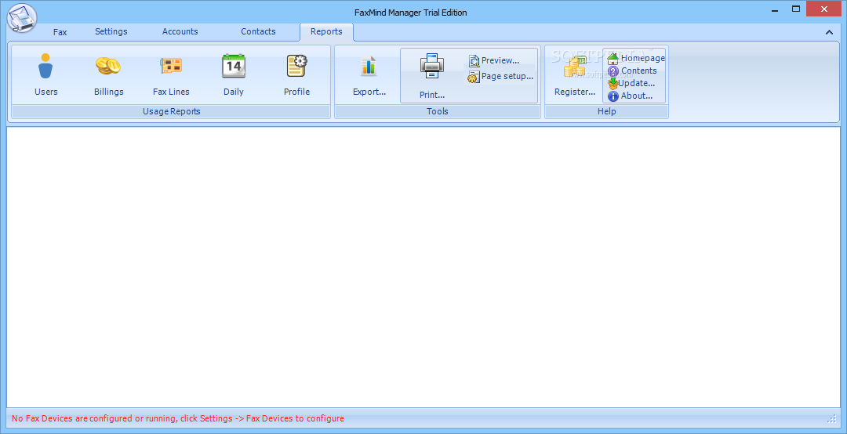This screenshot has height=434, width=847.
Task: Check for Update
Action: click(x=631, y=83)
